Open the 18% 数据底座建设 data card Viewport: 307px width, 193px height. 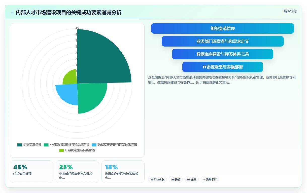[123, 171]
